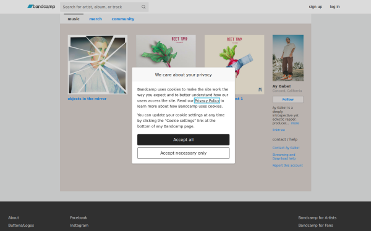Open Streaming and Download help link
The width and height of the screenshot is (371, 231).
[x=284, y=156]
